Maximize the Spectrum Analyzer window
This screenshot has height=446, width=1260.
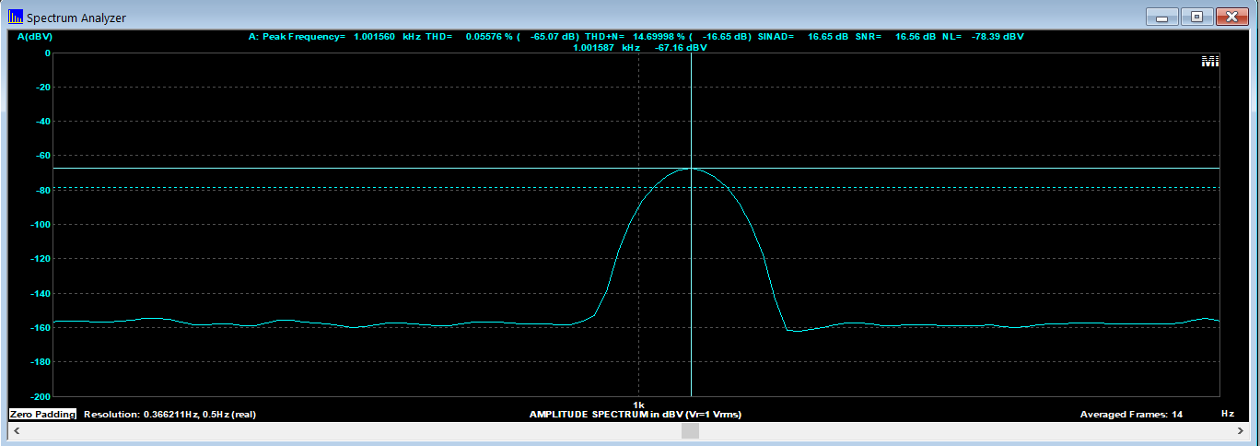click(1196, 17)
